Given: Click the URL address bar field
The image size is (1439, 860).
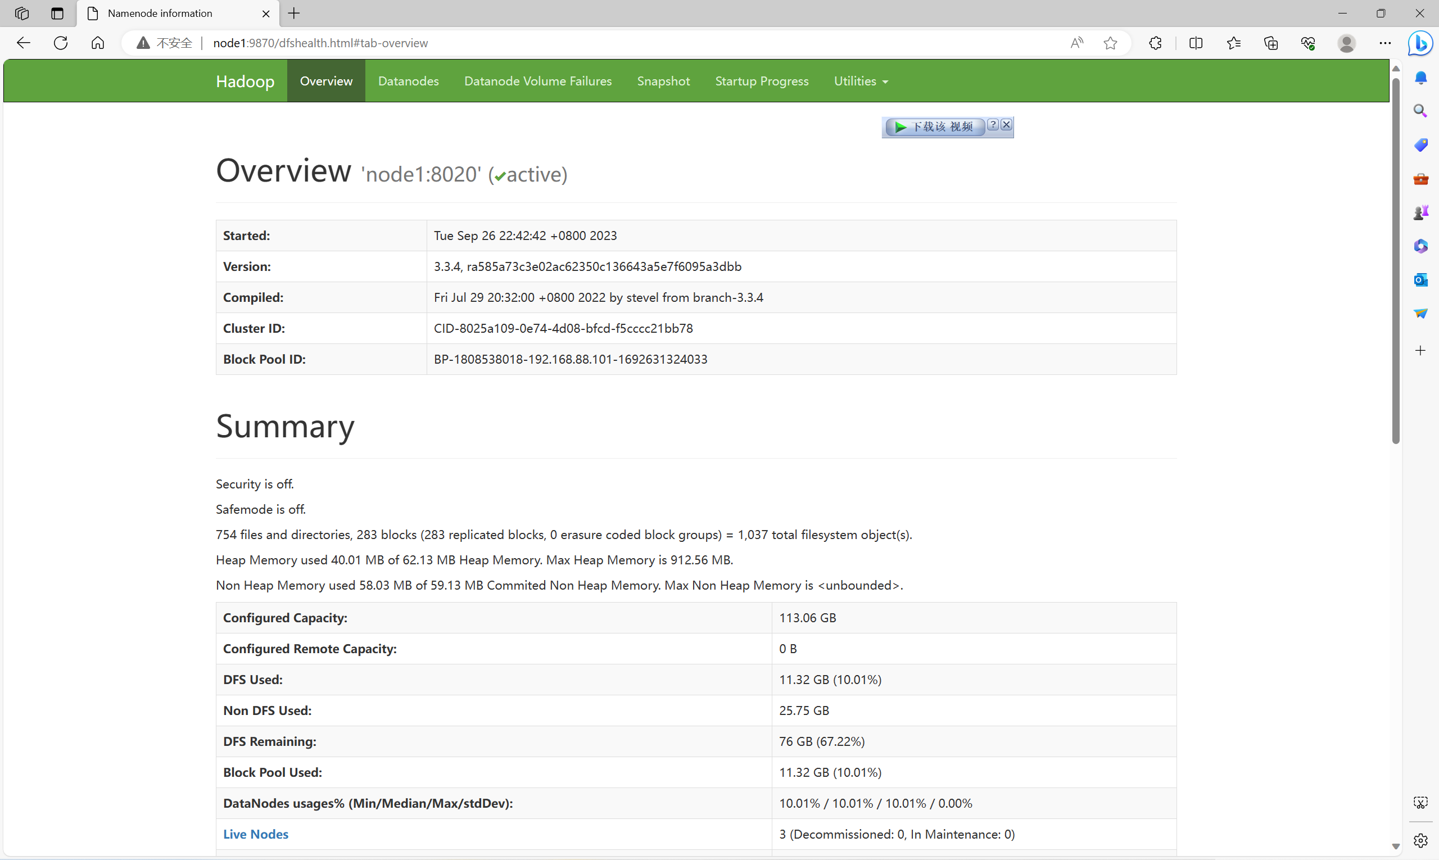Looking at the screenshot, I should click(x=580, y=43).
